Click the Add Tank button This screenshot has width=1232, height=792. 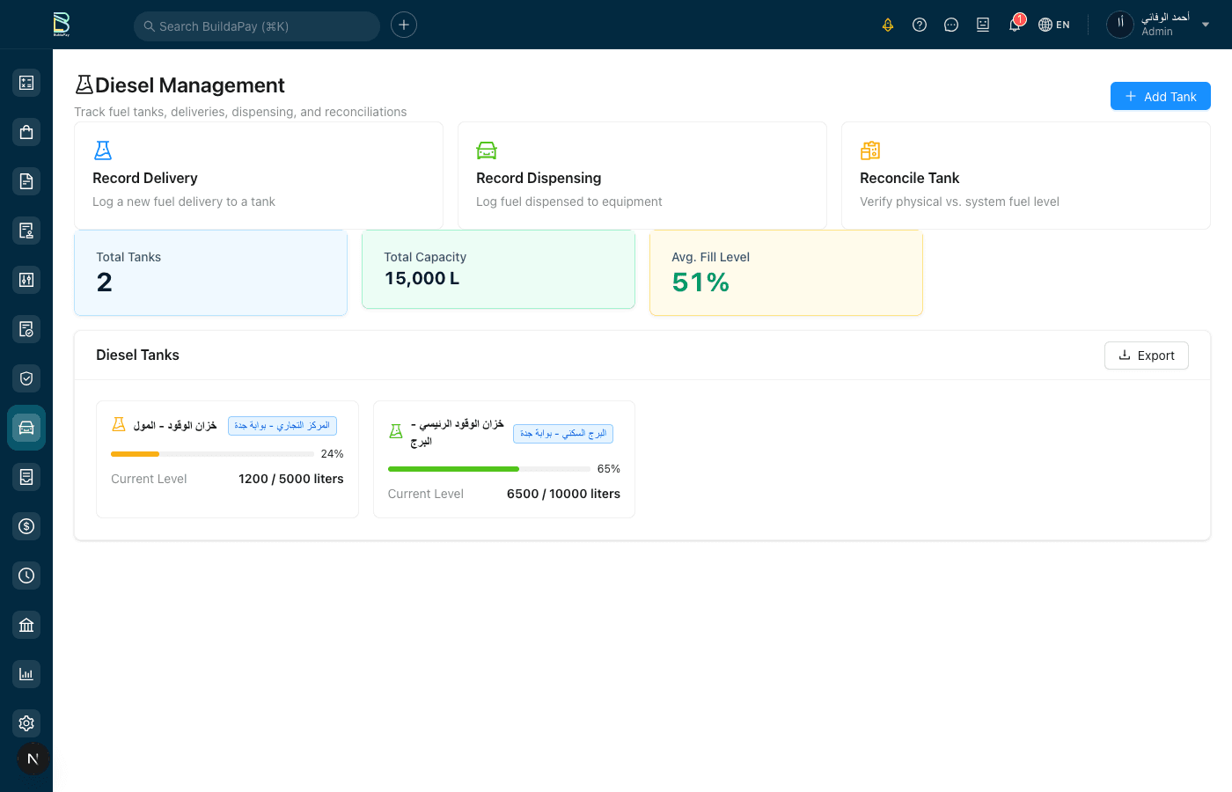[1160, 96]
